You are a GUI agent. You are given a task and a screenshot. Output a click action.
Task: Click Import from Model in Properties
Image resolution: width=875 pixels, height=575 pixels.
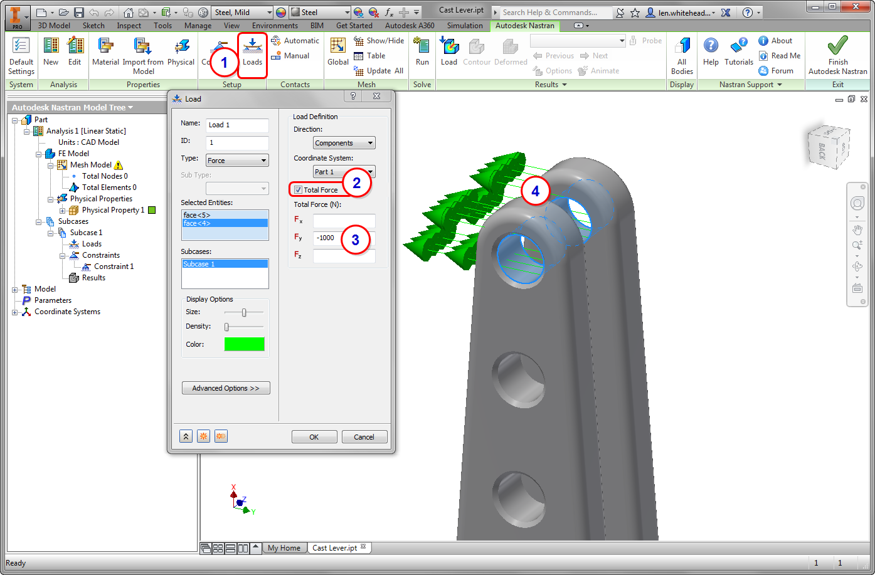(x=143, y=56)
